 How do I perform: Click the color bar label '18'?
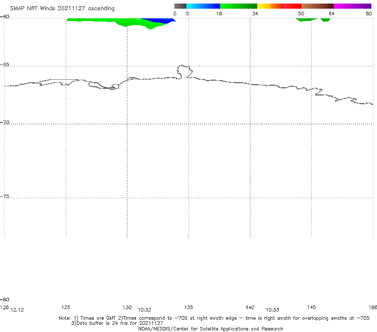pyautogui.click(x=219, y=13)
